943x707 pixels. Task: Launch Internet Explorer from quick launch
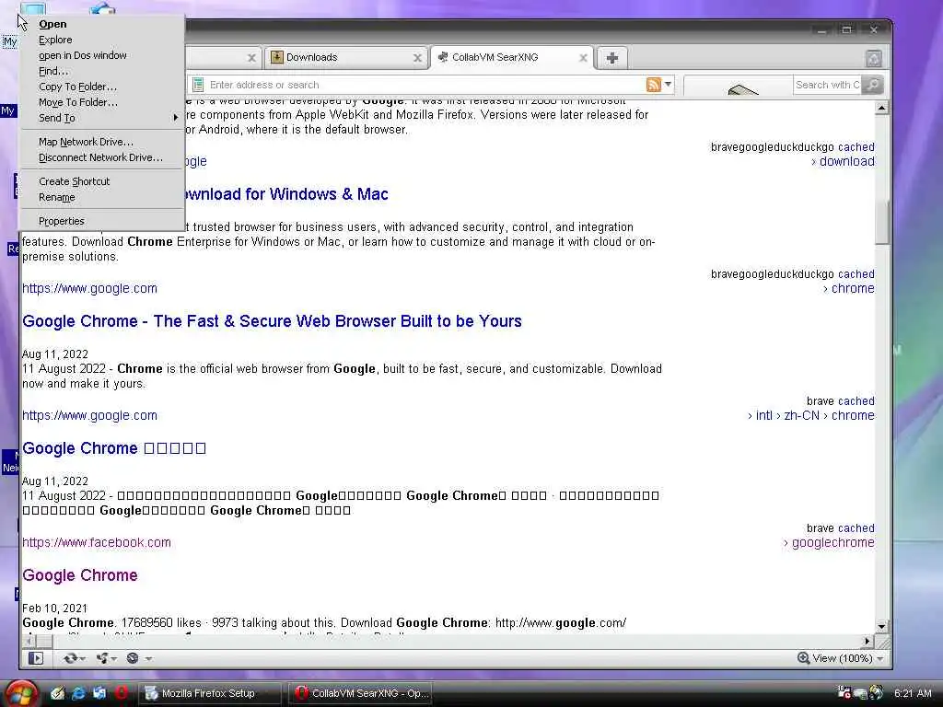tap(78, 693)
